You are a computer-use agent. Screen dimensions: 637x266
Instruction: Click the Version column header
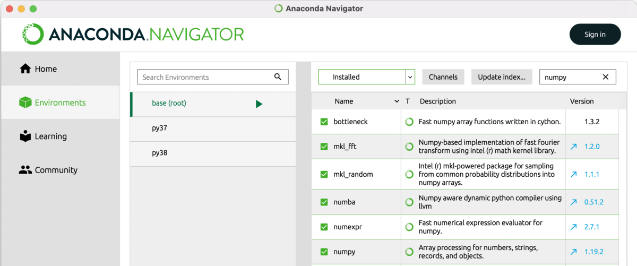(x=582, y=101)
